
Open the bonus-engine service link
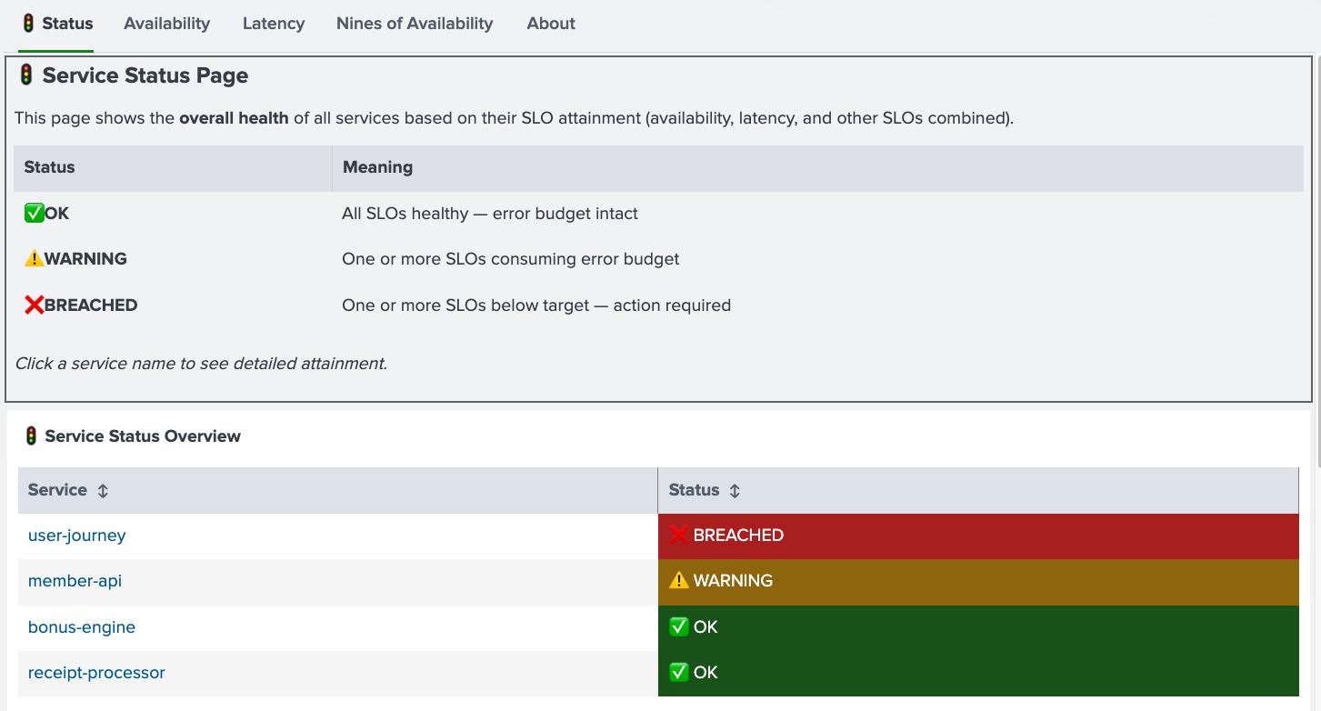[82, 627]
